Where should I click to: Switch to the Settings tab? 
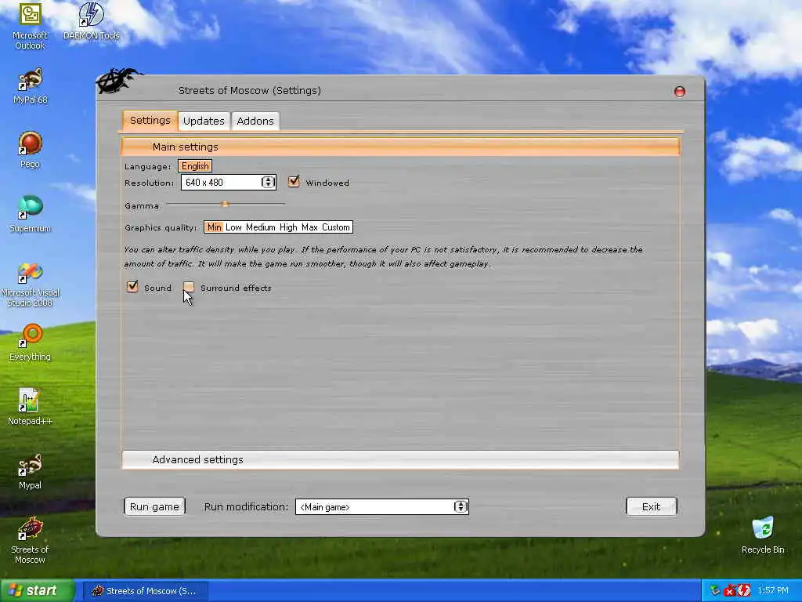(x=150, y=120)
